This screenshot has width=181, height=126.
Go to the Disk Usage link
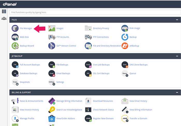[x=135, y=28]
